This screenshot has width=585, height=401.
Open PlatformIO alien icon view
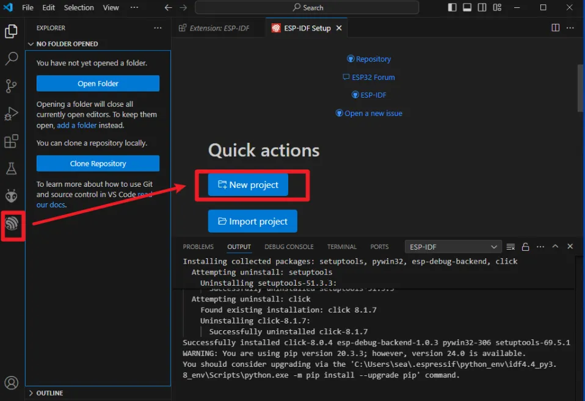tap(11, 196)
